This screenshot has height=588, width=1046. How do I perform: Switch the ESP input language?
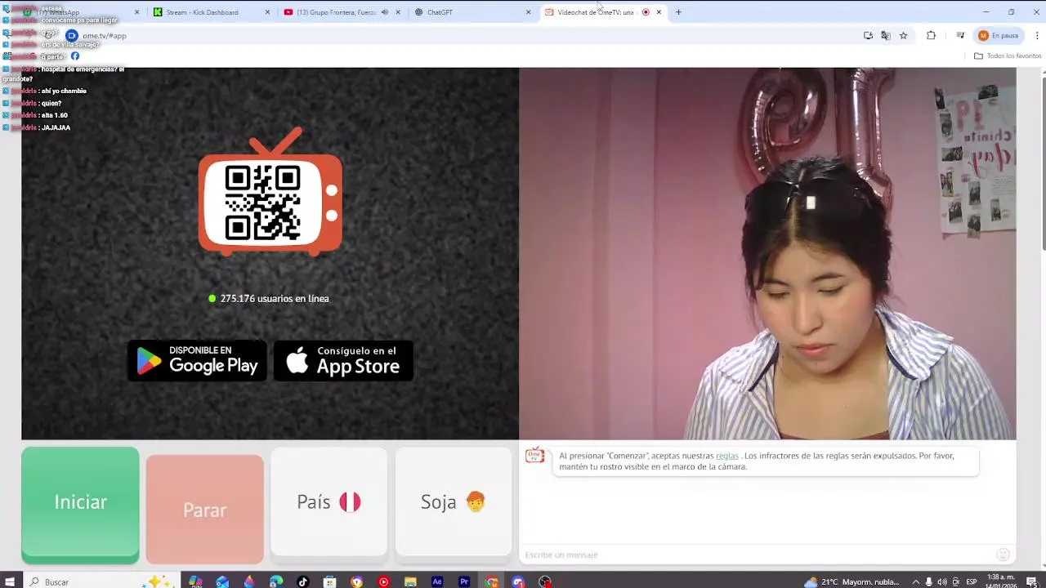972,581
